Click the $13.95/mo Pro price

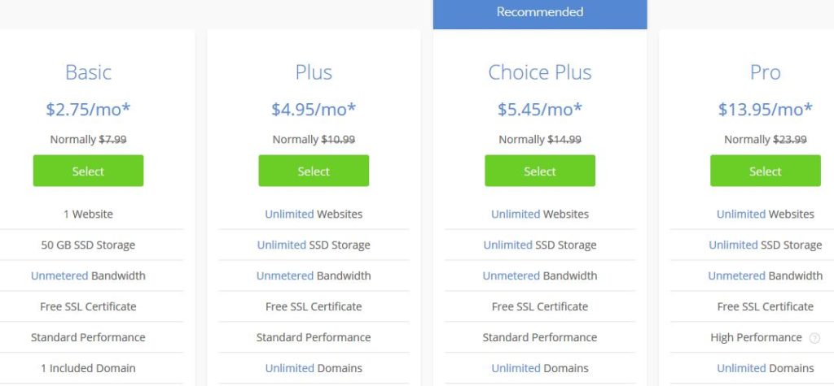coord(766,109)
